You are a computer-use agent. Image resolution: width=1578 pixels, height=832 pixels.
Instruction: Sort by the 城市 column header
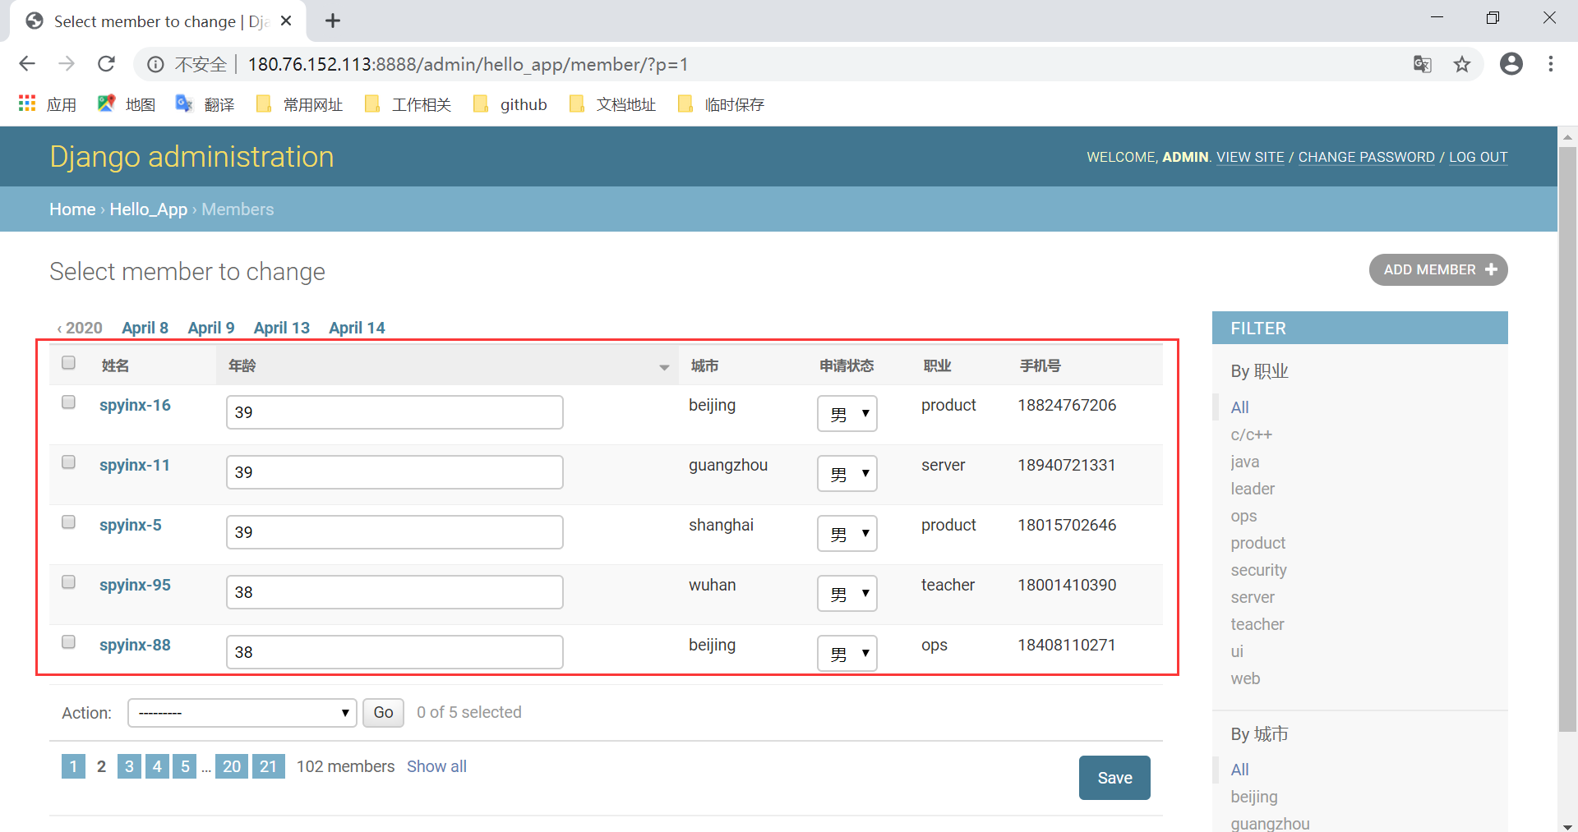(704, 365)
